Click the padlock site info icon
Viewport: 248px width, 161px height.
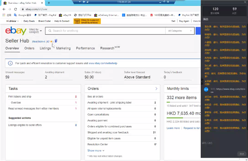(x=23, y=9)
